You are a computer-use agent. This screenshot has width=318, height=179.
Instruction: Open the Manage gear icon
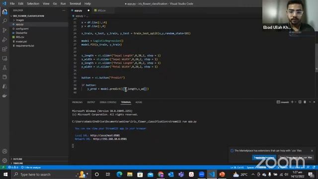[x=4, y=161]
